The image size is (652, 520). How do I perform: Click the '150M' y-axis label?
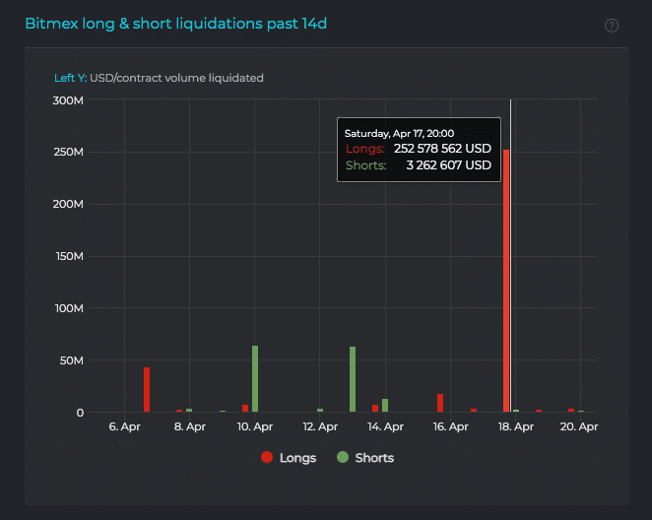point(70,256)
